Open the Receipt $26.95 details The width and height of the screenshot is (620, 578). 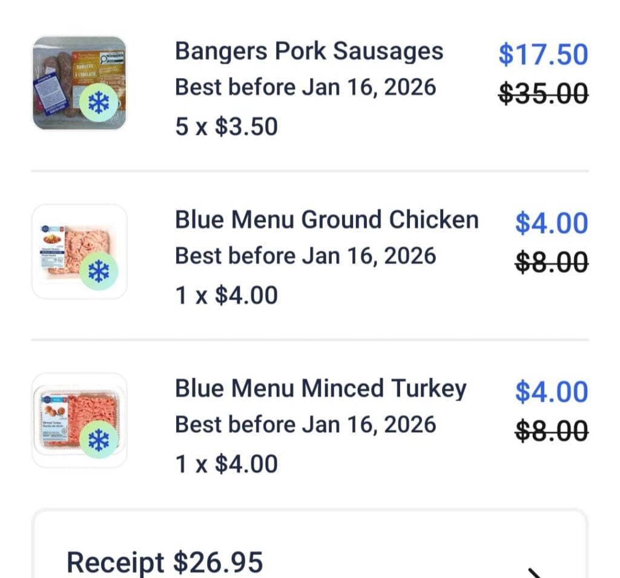(x=165, y=562)
